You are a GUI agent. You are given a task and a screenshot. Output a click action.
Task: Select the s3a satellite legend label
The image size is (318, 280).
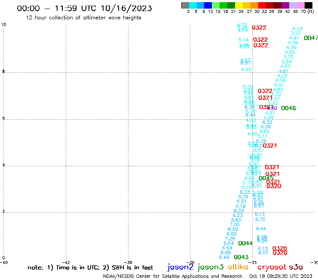(x=296, y=268)
